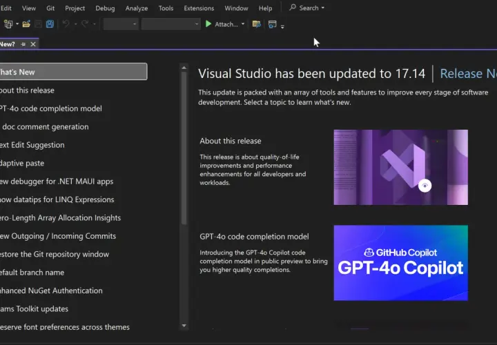
Task: Open the Window menu
Action: pos(237,8)
